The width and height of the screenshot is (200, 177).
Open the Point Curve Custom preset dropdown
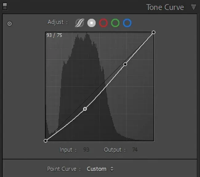point(97,169)
